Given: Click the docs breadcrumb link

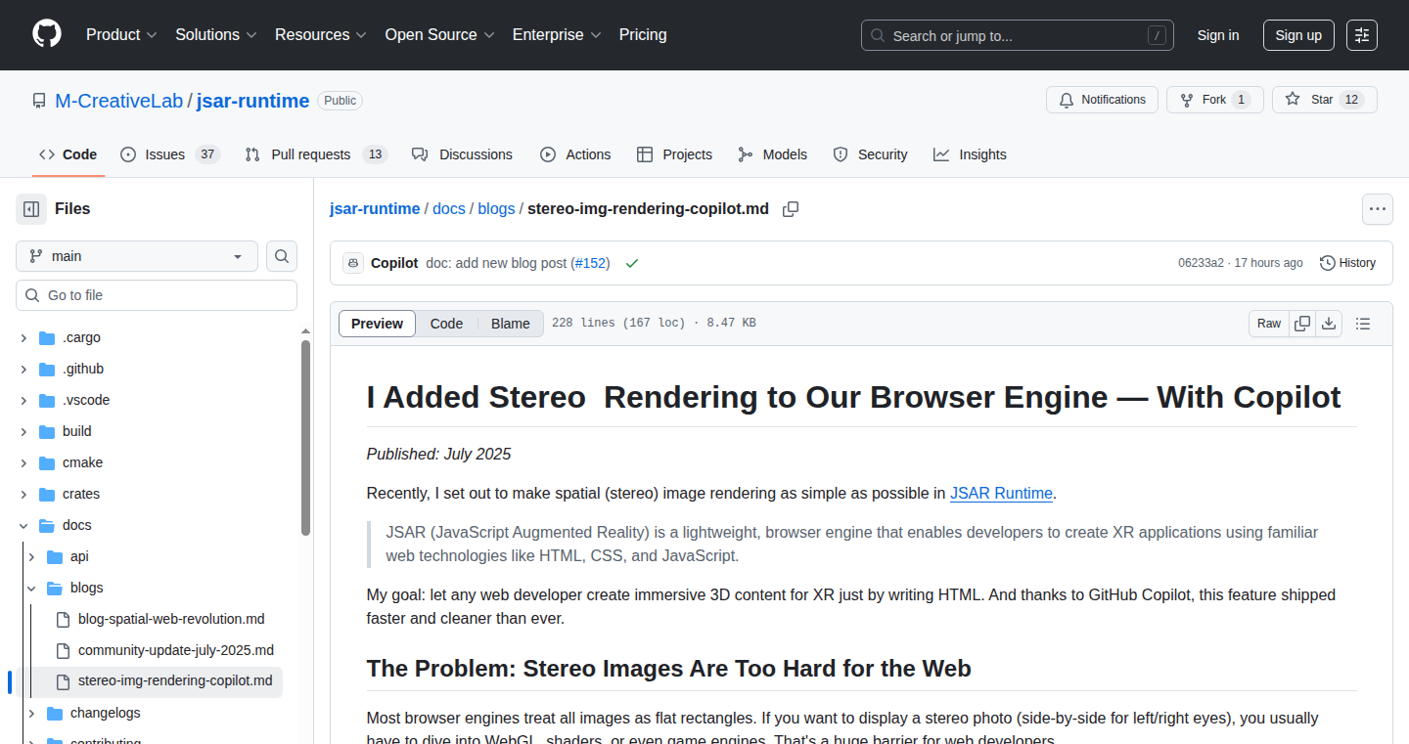Looking at the screenshot, I should [x=449, y=209].
